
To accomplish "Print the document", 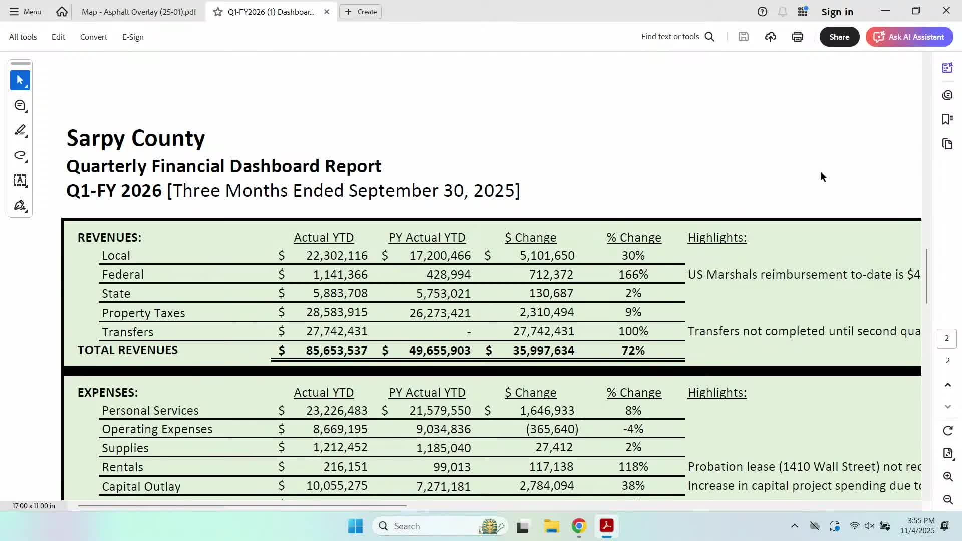I will coord(798,37).
